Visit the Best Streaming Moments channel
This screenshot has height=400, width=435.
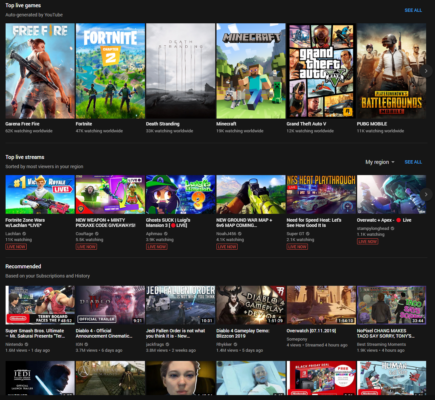(381, 344)
